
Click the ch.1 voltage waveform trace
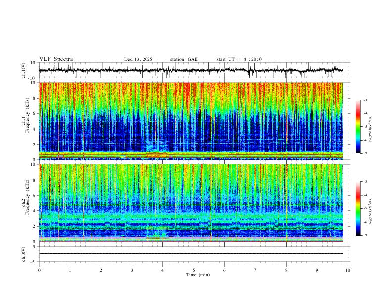(x=191, y=70)
